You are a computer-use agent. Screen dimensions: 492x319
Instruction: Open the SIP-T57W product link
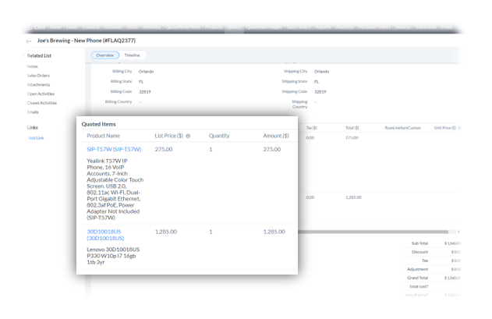pyautogui.click(x=114, y=149)
